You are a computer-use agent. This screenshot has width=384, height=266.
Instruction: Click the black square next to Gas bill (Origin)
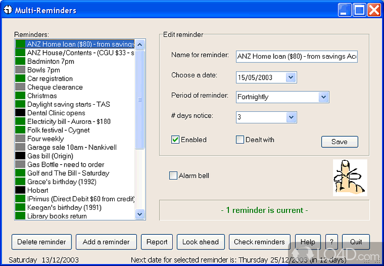(x=20, y=156)
